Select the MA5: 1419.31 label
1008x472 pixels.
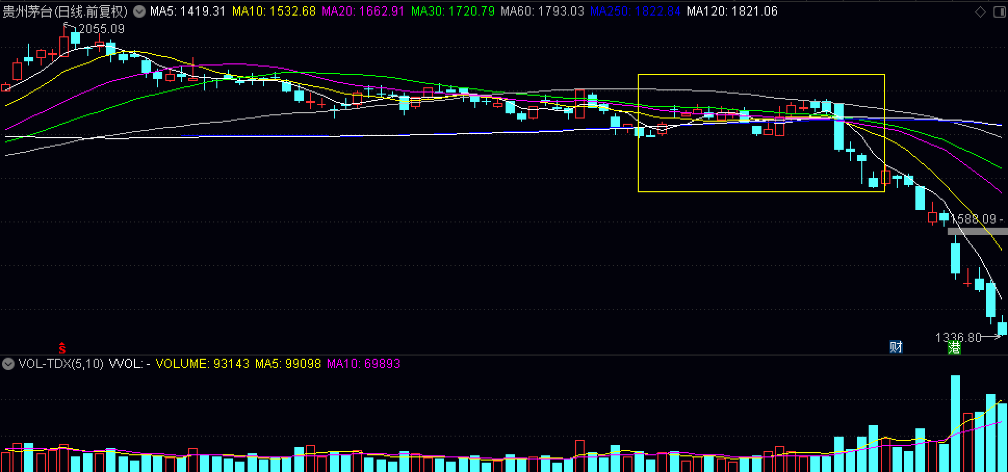tap(187, 11)
